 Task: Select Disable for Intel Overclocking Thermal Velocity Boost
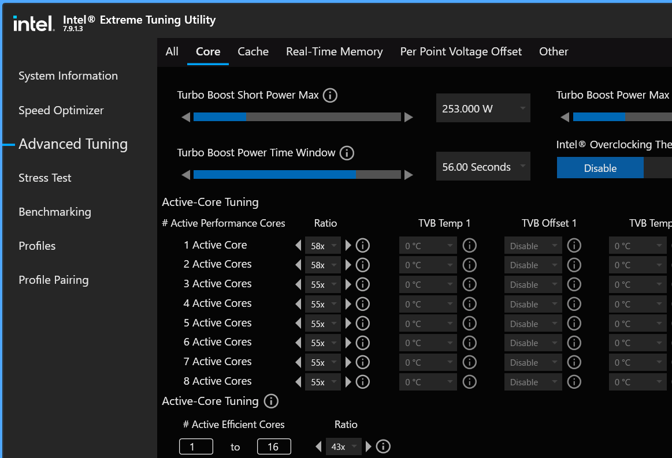[600, 168]
